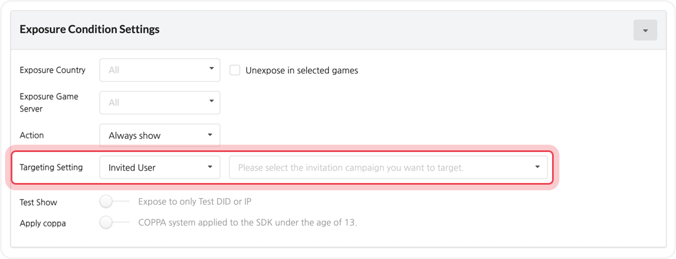Viewport: 676px width, 259px height.
Task: Click the Exposure Game Server arrow icon
Action: [211, 101]
